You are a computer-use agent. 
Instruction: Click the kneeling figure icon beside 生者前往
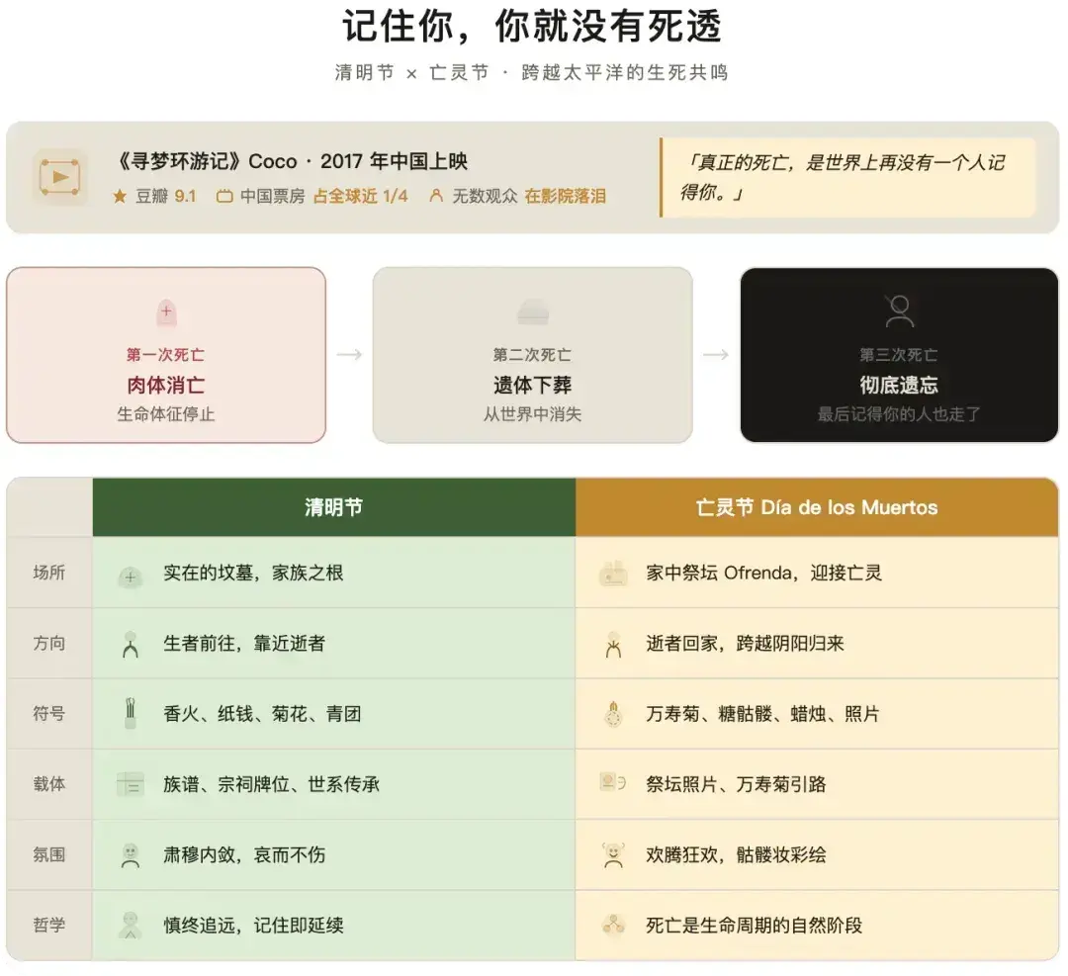(x=133, y=644)
